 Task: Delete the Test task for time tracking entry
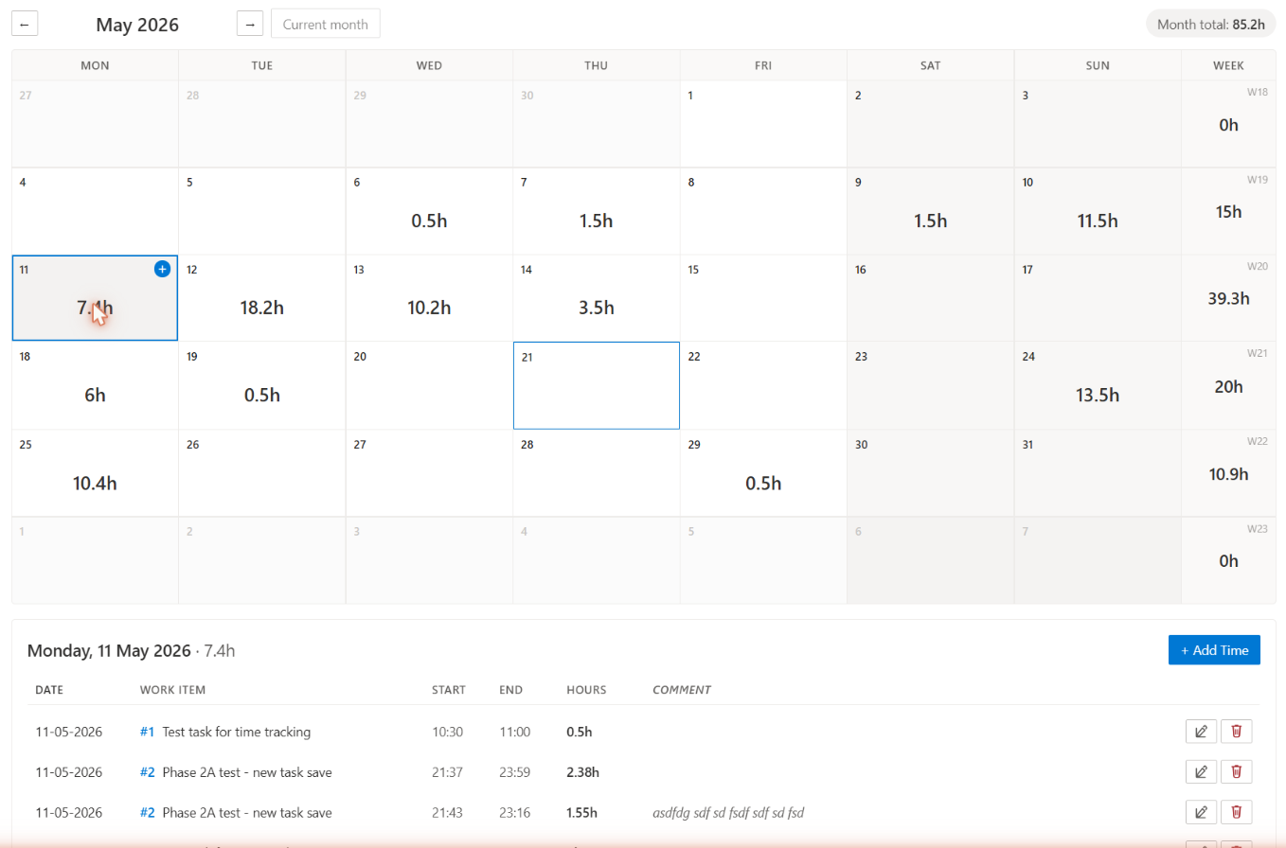1236,732
